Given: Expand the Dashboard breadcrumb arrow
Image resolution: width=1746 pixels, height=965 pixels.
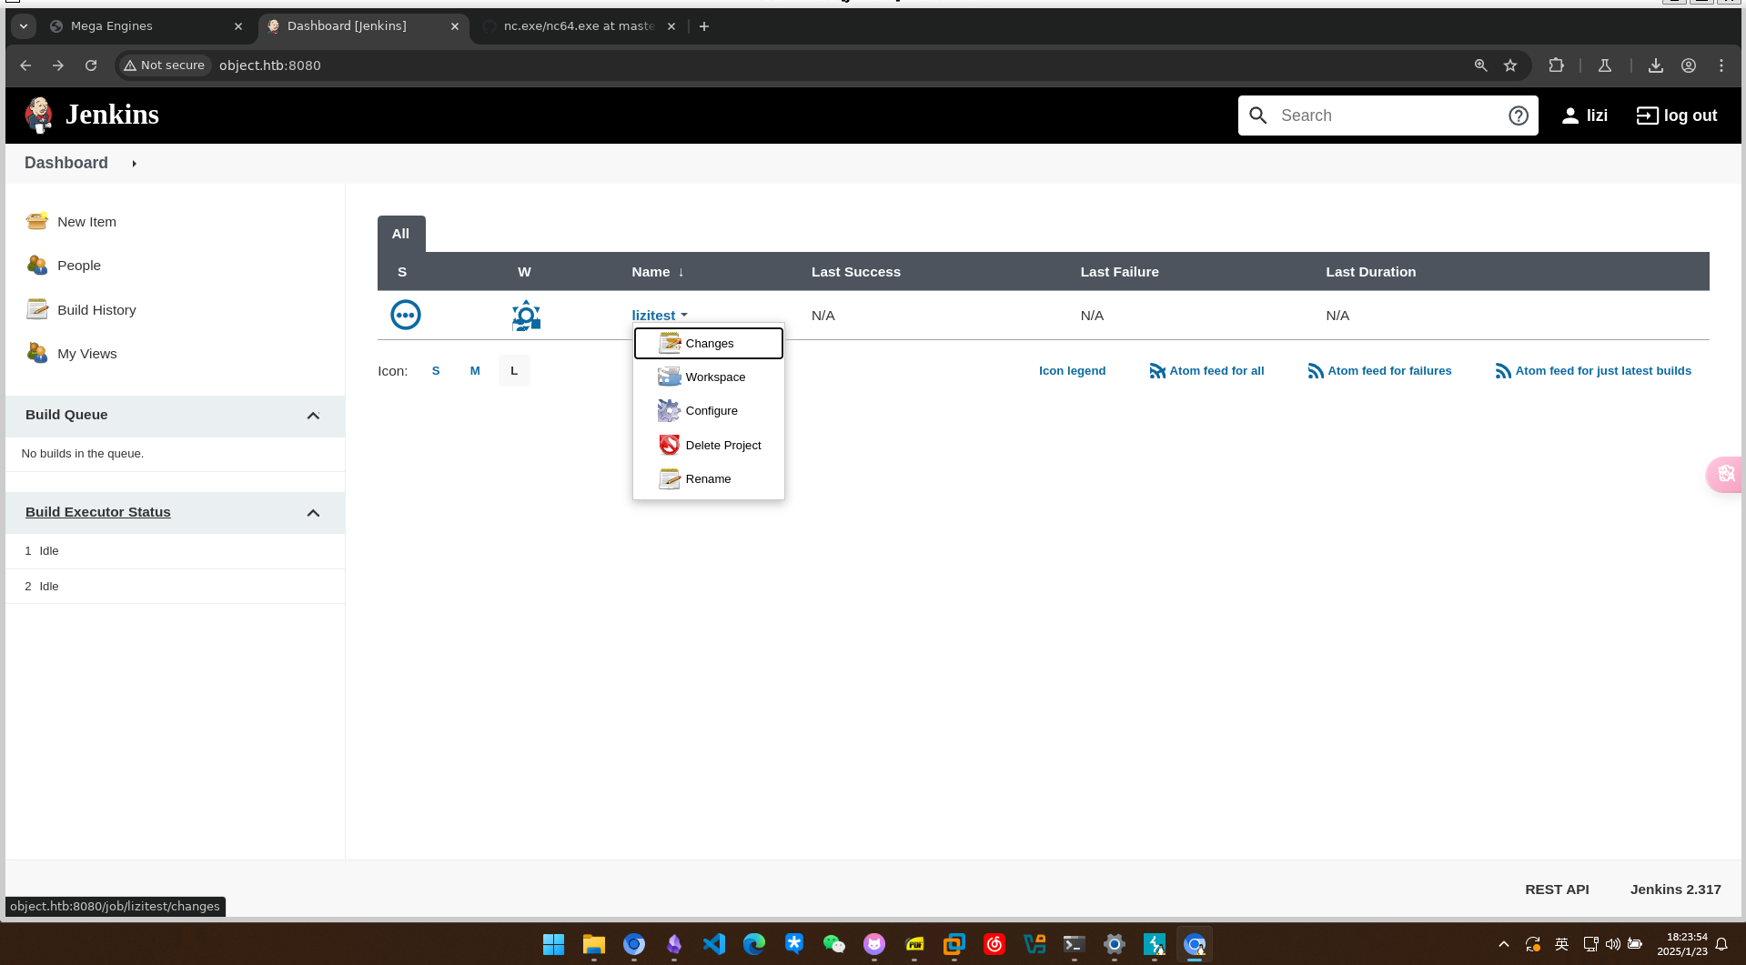Looking at the screenshot, I should click(x=134, y=164).
